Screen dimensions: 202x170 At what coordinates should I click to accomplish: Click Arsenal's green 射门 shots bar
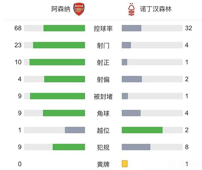pyautogui.click(x=59, y=45)
